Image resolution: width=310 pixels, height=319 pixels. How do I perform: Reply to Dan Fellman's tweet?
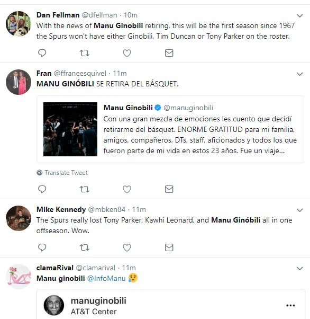[x=42, y=53]
